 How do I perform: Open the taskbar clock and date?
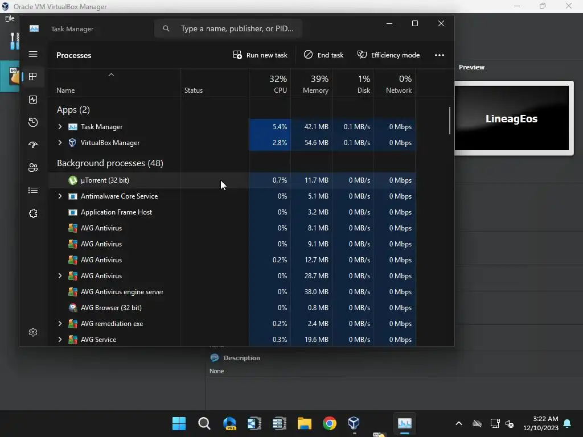(541, 423)
